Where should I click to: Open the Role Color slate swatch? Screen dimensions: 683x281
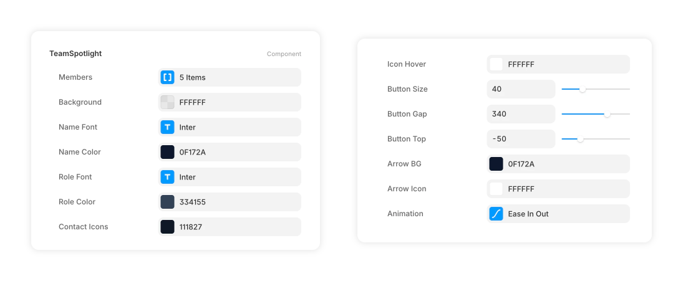pos(167,202)
